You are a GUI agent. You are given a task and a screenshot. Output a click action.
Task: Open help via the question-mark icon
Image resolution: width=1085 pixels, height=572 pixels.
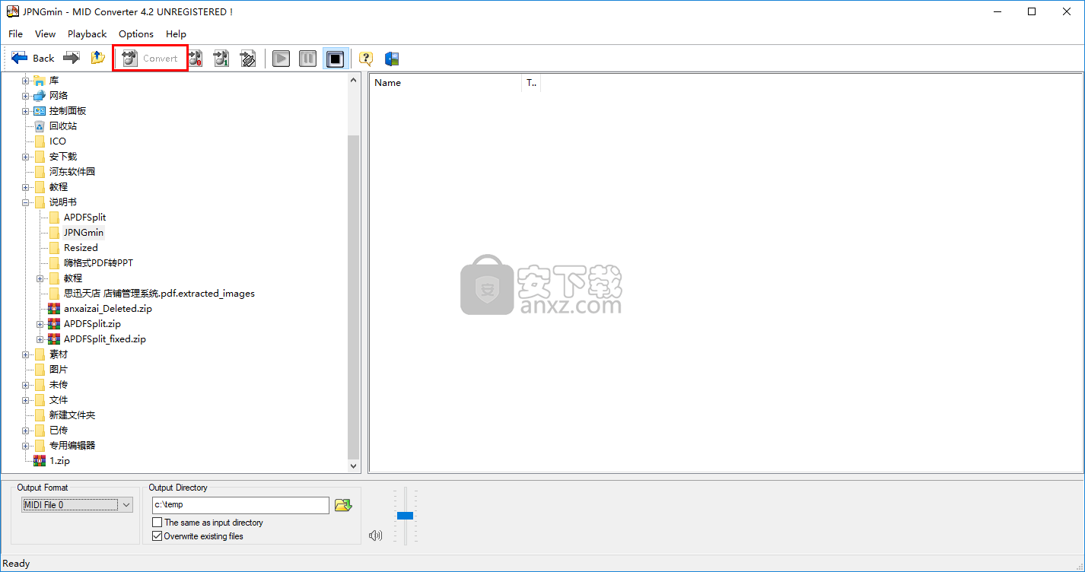pos(366,59)
